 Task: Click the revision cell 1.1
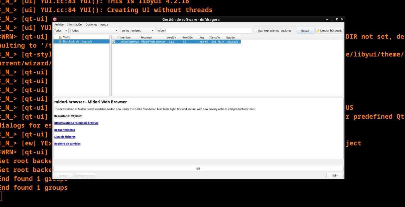tap(190, 42)
